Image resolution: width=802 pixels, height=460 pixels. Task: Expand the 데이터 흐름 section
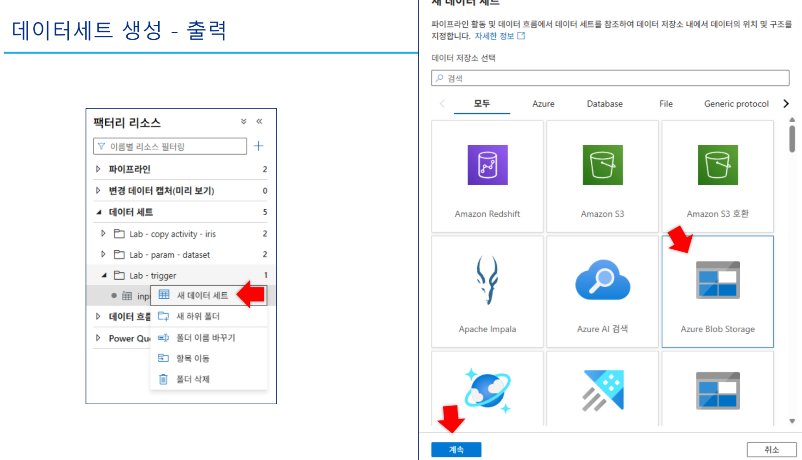click(x=98, y=316)
